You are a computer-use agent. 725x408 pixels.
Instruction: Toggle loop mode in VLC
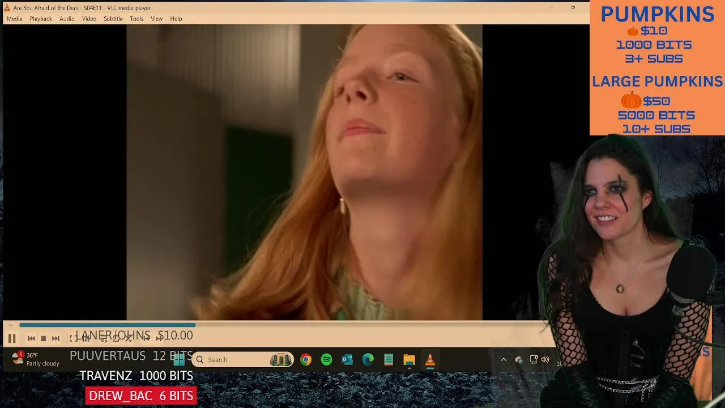(116, 338)
